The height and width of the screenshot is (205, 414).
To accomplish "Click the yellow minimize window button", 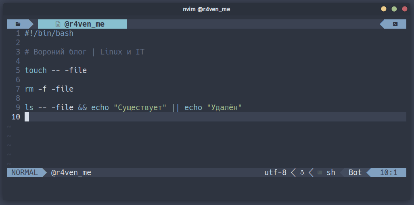I will click(x=384, y=9).
